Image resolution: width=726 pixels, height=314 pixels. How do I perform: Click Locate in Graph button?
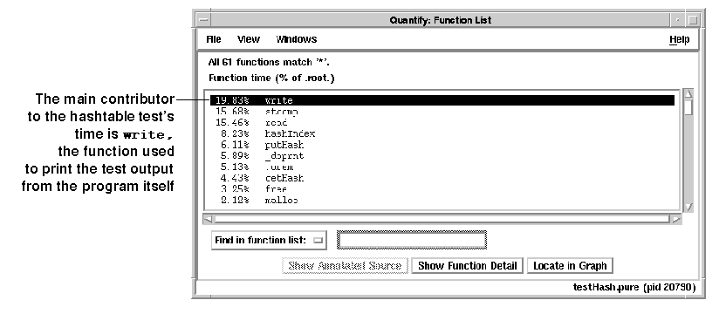click(570, 266)
